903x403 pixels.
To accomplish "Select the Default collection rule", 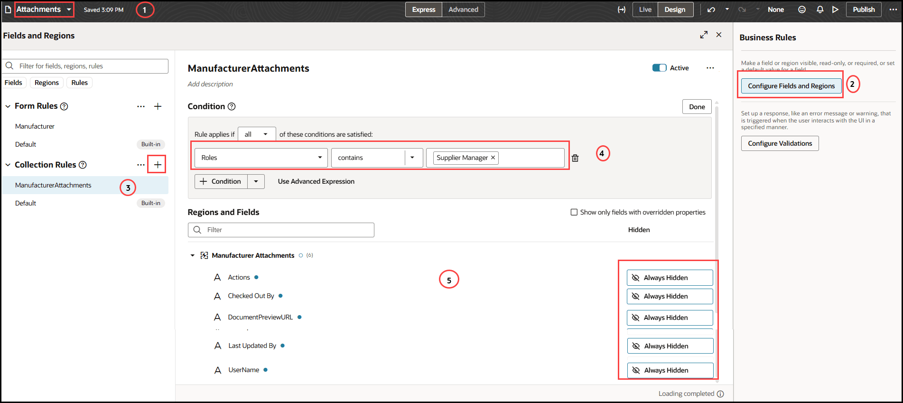I will coord(84,203).
